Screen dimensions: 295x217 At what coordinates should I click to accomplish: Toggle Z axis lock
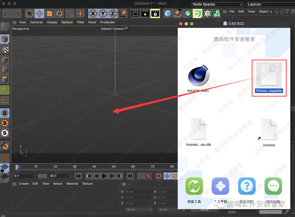pos(113,13)
